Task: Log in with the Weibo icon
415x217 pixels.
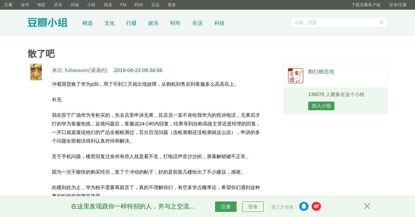Action: tap(316, 206)
